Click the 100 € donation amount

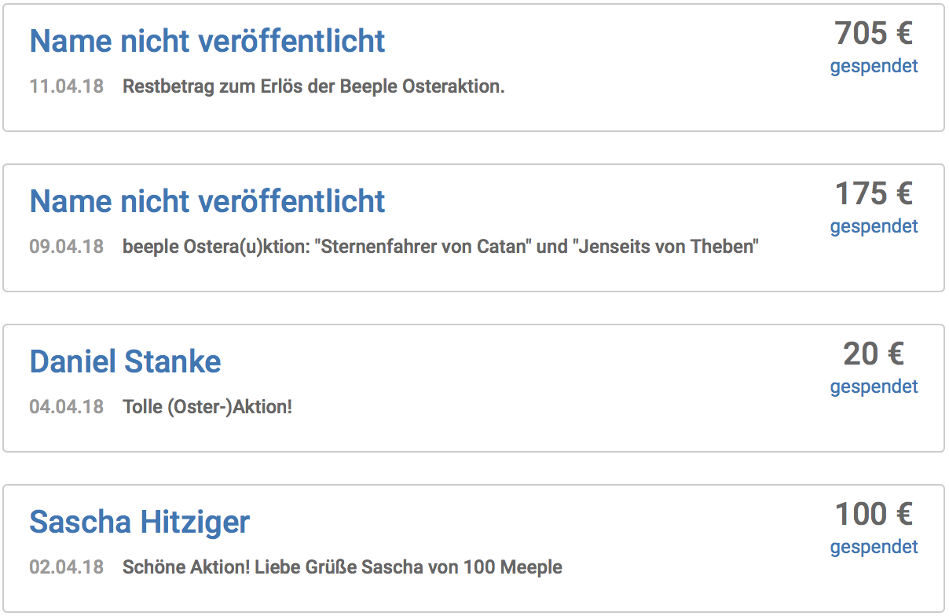coord(874,515)
